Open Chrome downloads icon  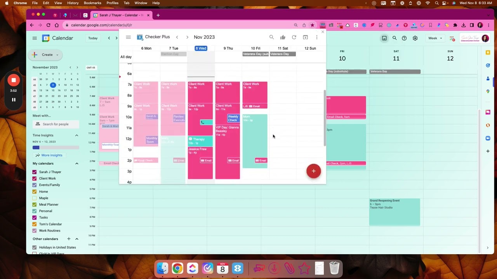pyautogui.click(x=464, y=25)
